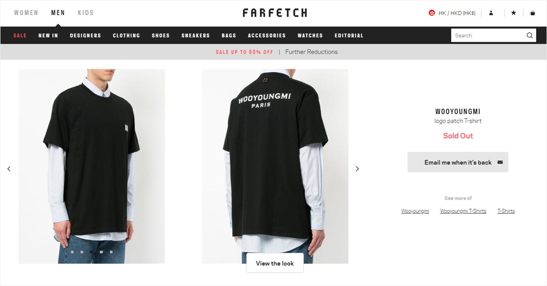Select the third carousel dot indicator
547x286 pixels.
[x=91, y=251]
